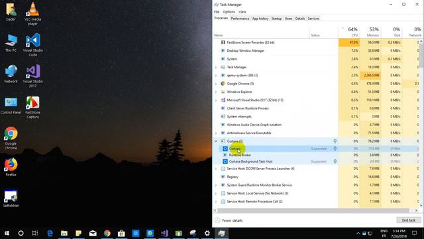Switch to the App history tab
The height and width of the screenshot is (239, 424).
[260, 19]
